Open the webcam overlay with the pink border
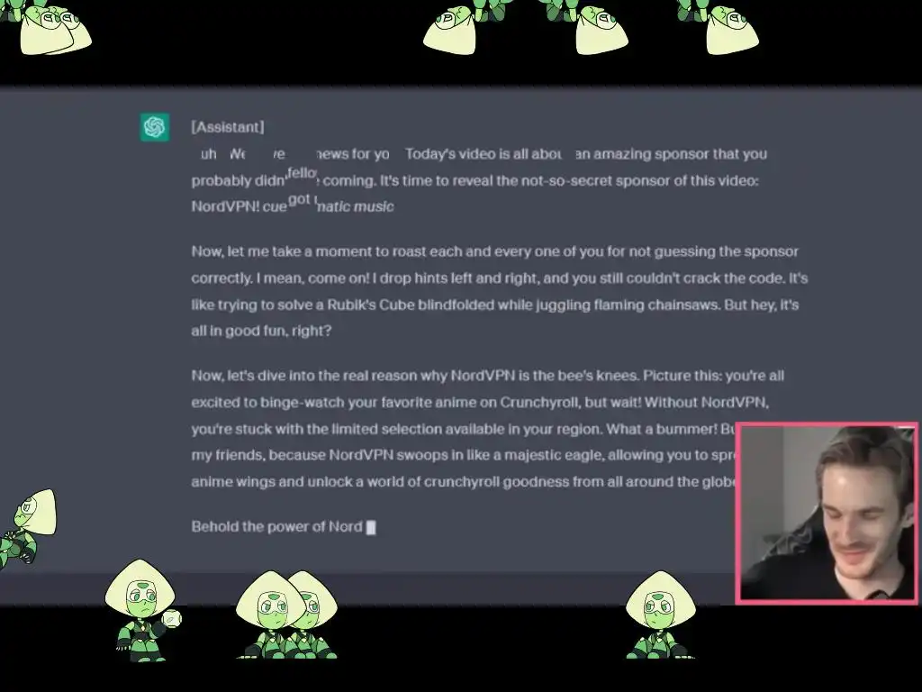922x692 pixels. pos(827,513)
